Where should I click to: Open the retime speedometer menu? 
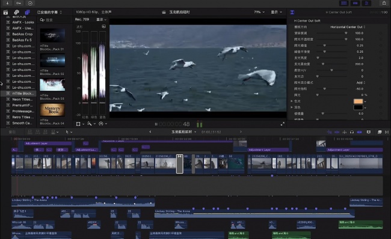click(103, 124)
